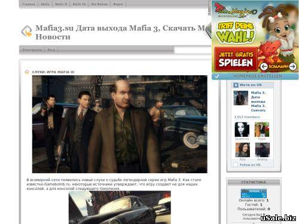Click the Гостей: 1 text
This screenshot has width=299, height=224.
tap(254, 204)
